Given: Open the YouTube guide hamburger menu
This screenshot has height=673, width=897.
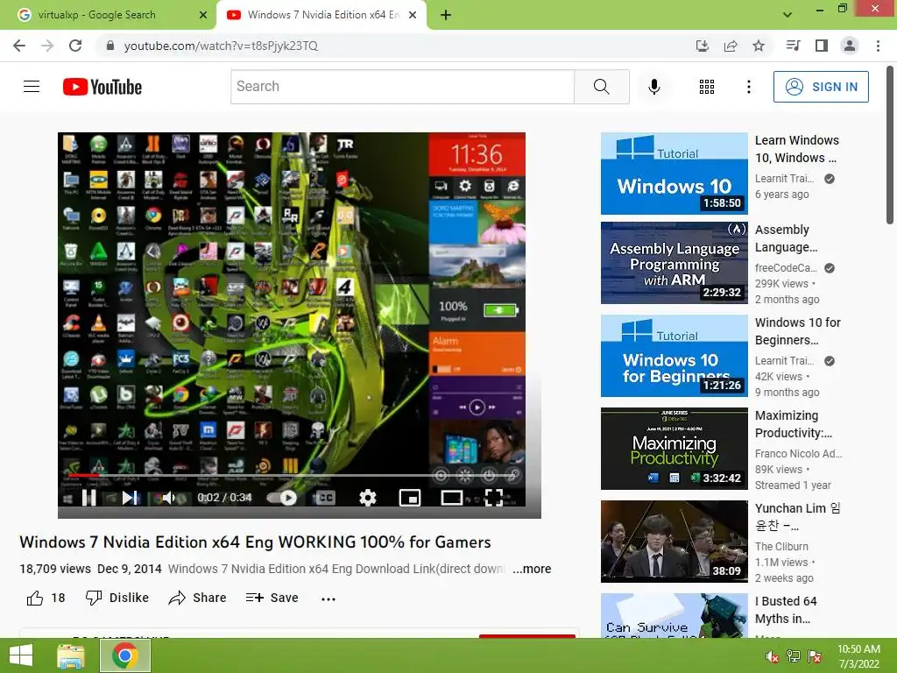Looking at the screenshot, I should tap(32, 87).
